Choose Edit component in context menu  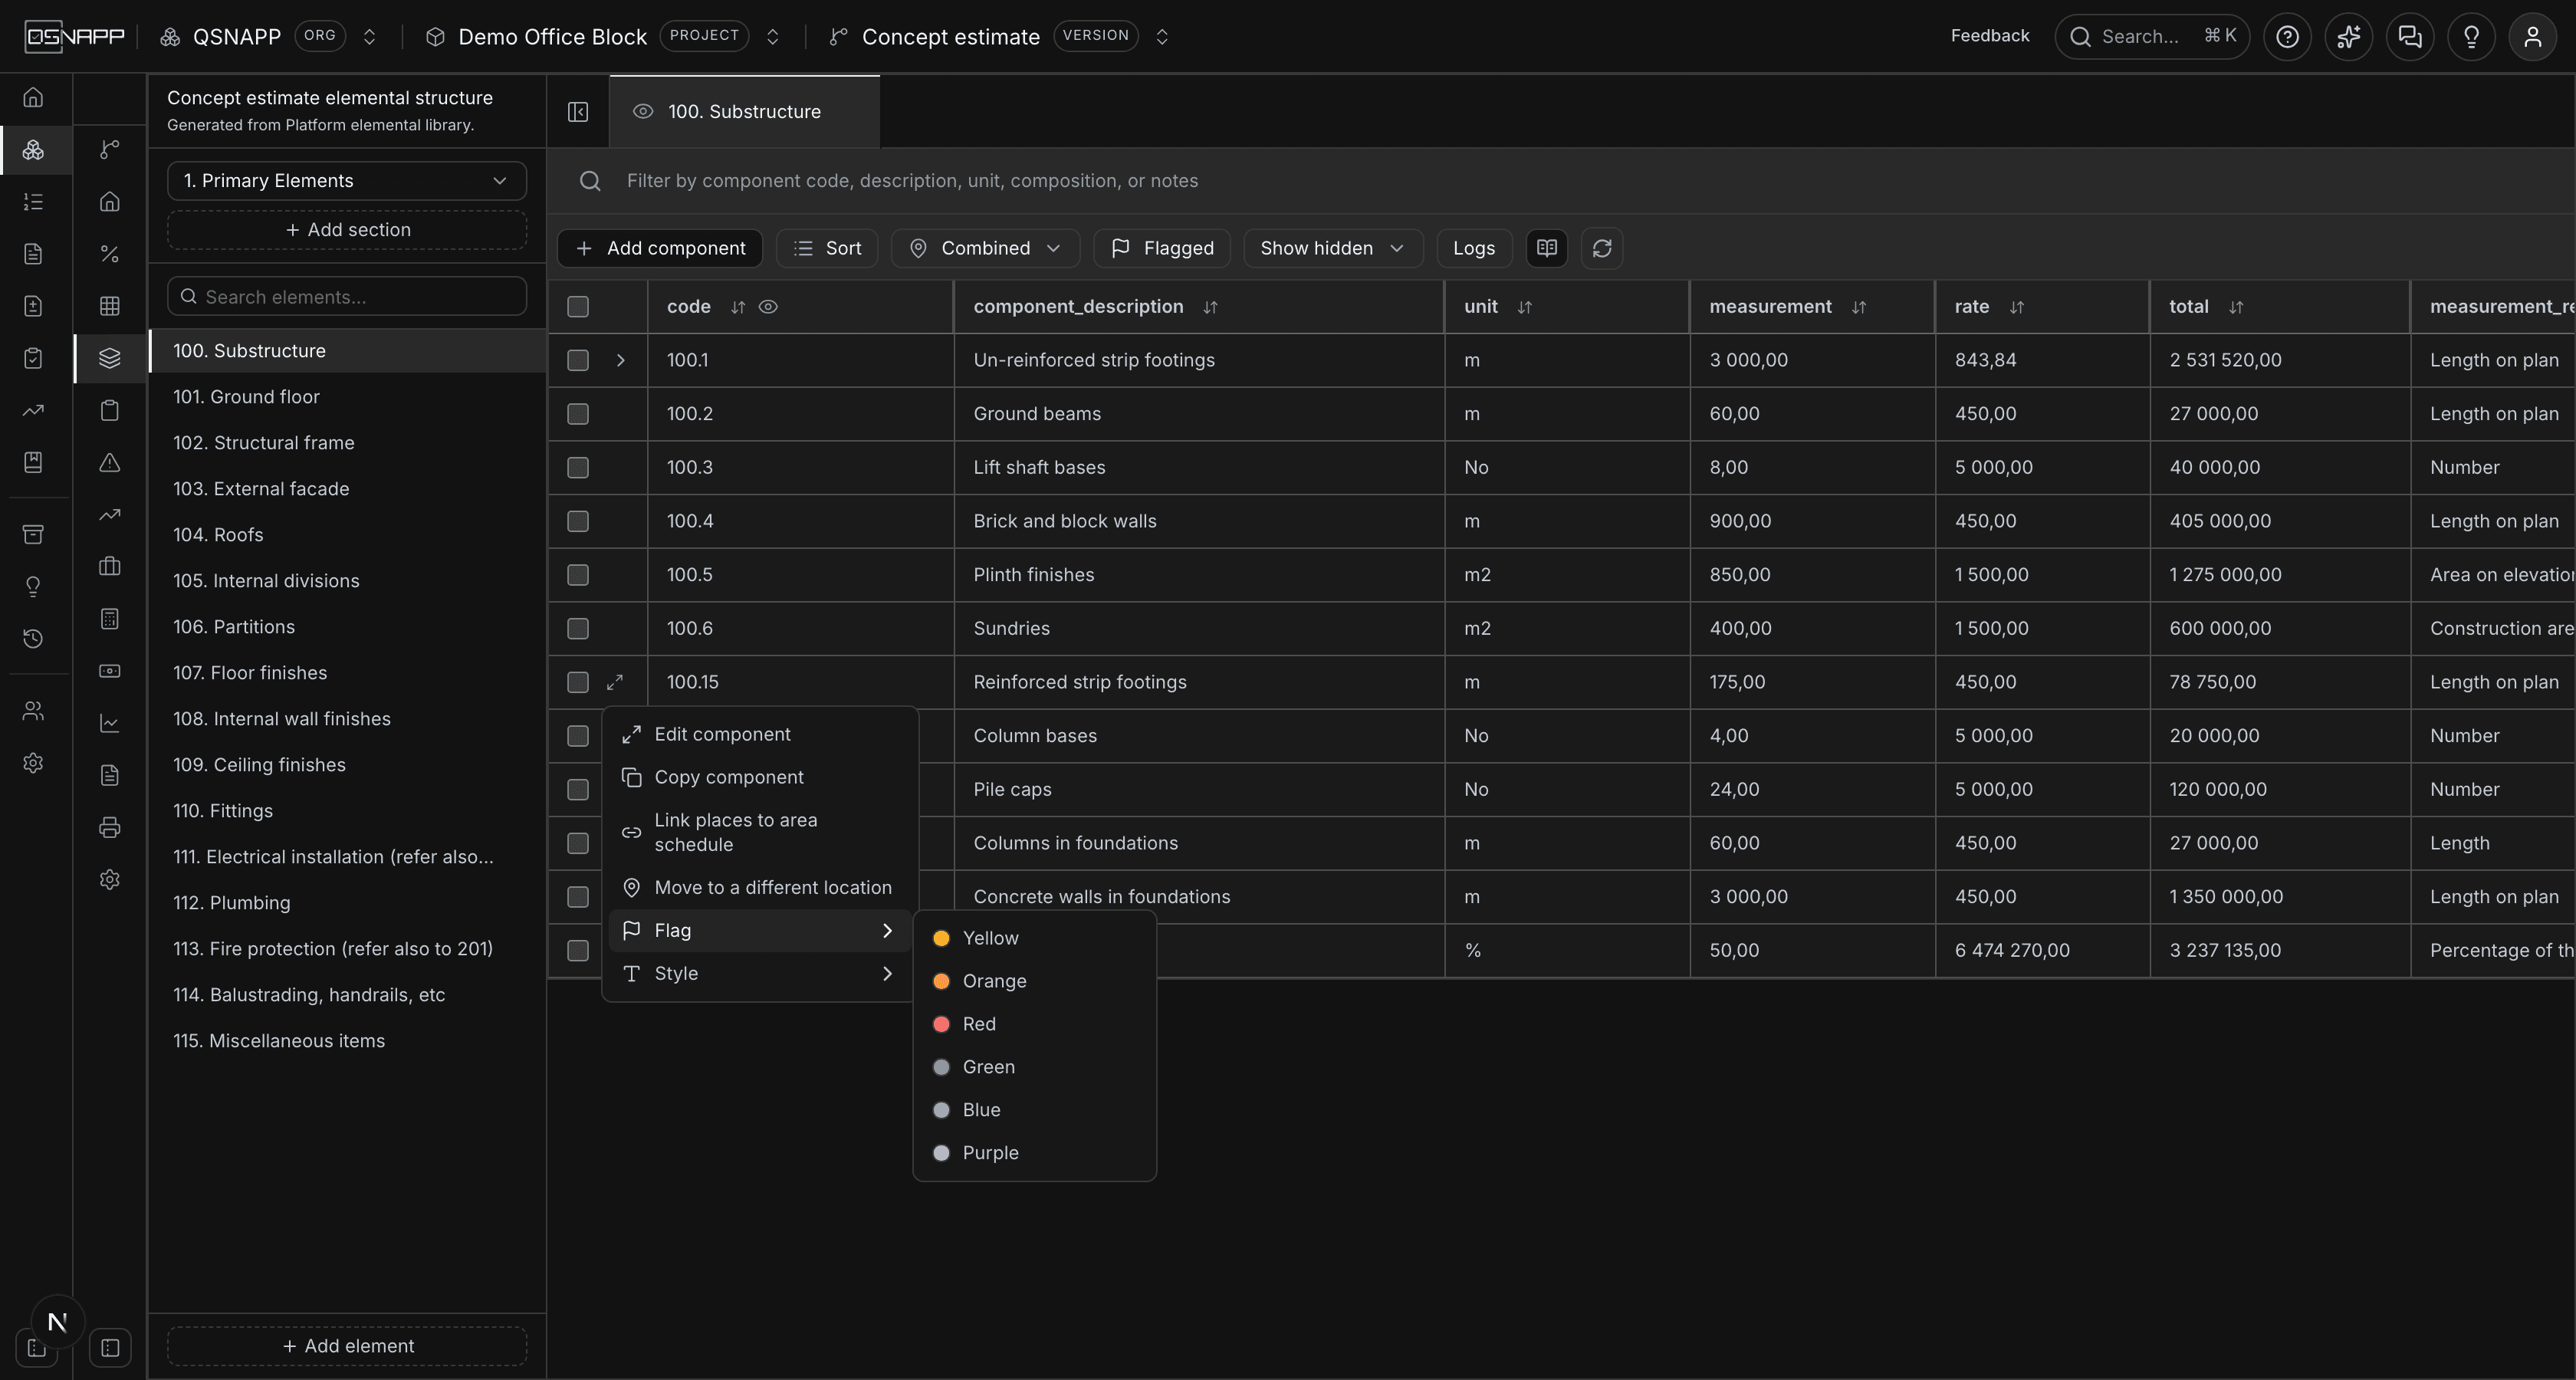pos(759,734)
